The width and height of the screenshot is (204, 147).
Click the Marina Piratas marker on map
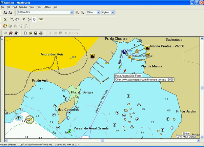pyautogui.click(x=147, y=48)
